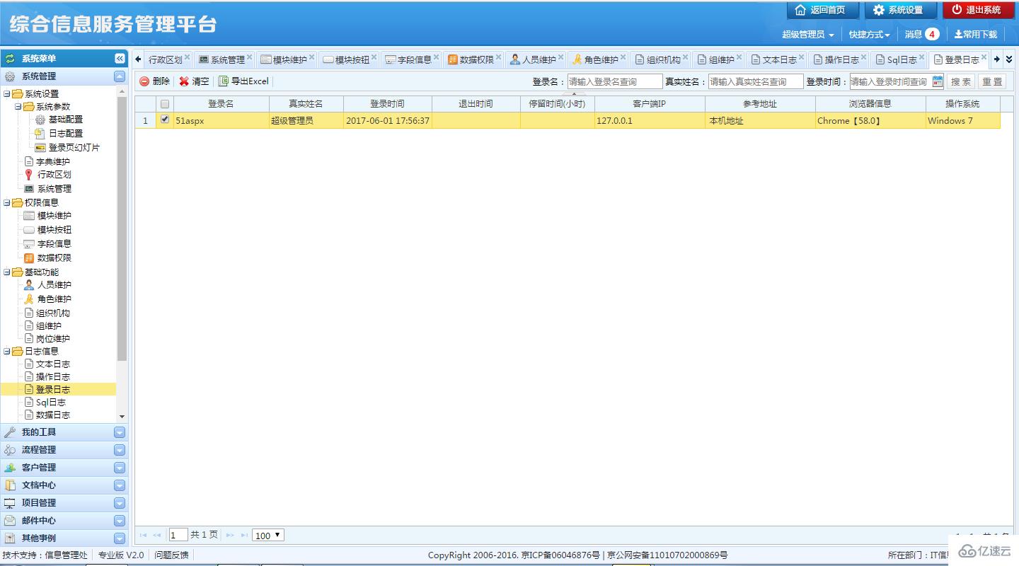Click the 角色维护 icon in tree
The image size is (1019, 566).
[29, 299]
